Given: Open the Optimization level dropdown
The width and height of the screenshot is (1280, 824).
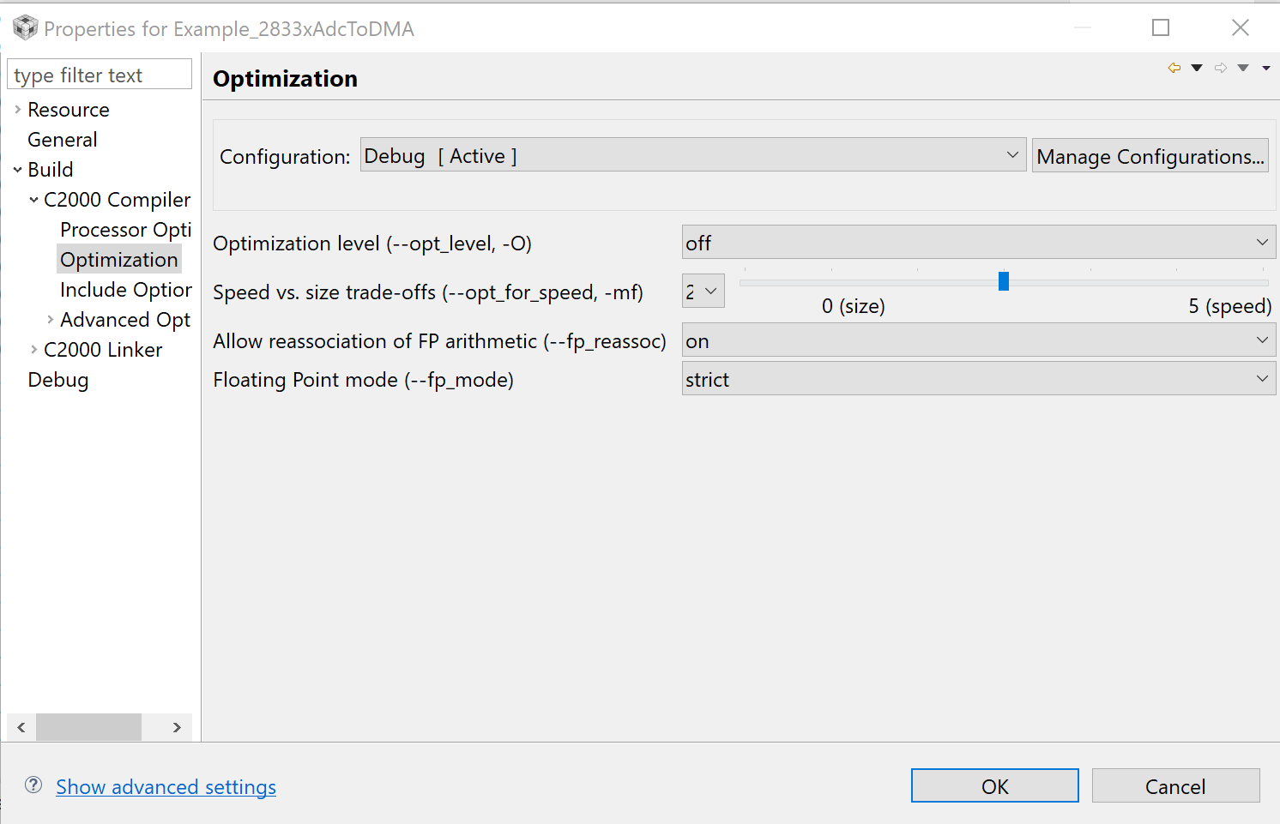Looking at the screenshot, I should (x=978, y=243).
